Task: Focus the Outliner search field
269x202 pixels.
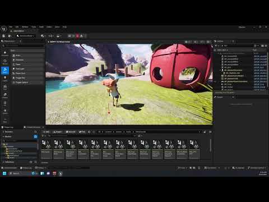Action: tap(237, 45)
